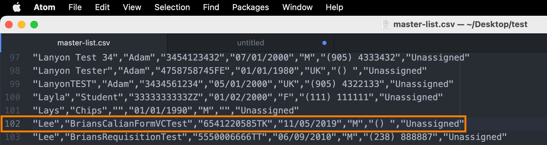Open the Help menu
The width and height of the screenshot is (547, 145).
[335, 7]
